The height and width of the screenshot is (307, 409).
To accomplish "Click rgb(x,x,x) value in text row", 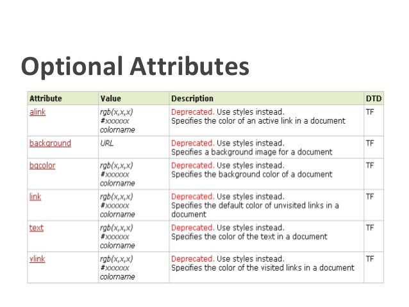I will click(x=116, y=228).
